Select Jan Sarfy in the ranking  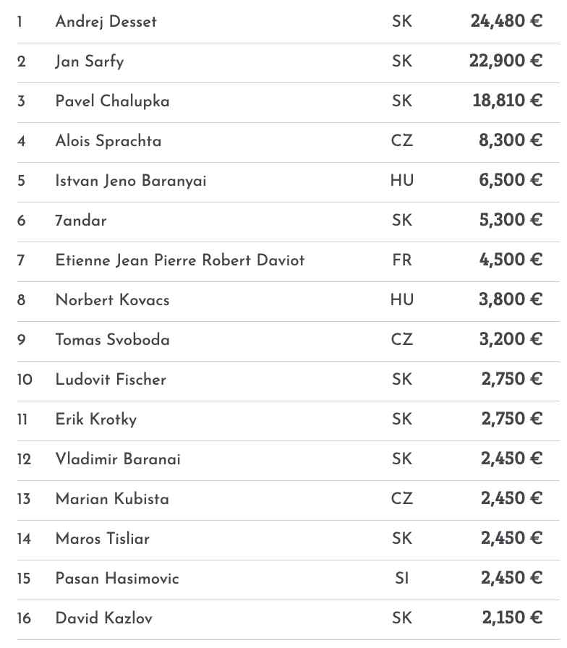point(89,61)
